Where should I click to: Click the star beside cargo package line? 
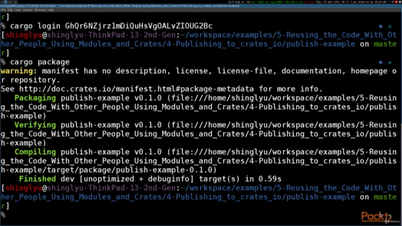389,62
